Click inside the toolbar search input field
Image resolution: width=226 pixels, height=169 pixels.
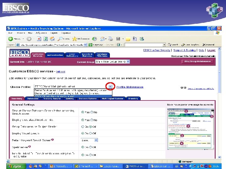(x=144, y=45)
